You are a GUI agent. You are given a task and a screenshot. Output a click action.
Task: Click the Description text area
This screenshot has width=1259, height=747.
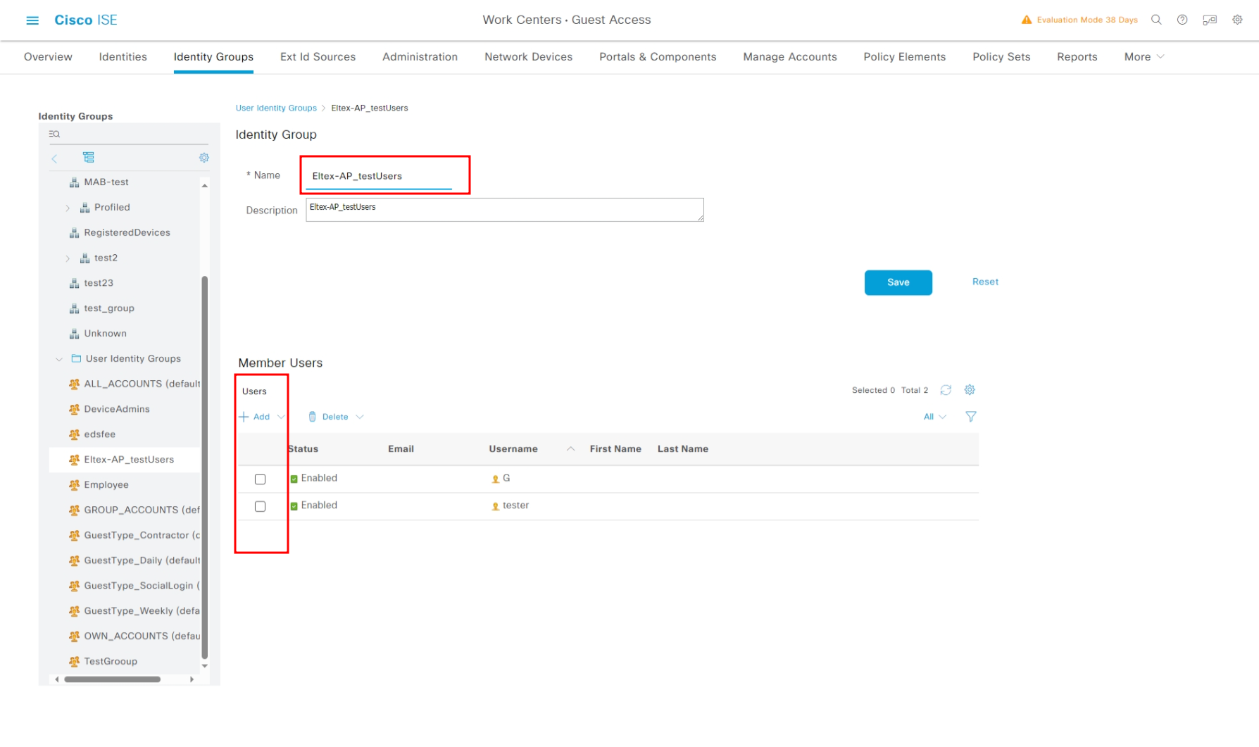pyautogui.click(x=505, y=210)
